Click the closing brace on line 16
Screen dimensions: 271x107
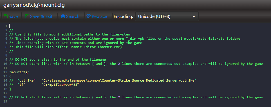tap(10, 89)
